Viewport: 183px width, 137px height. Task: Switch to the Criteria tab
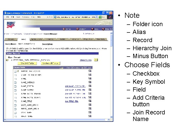pos(75,39)
